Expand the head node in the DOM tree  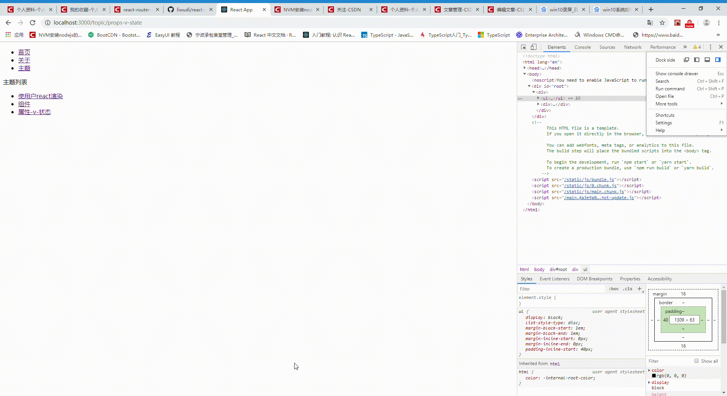[524, 68]
